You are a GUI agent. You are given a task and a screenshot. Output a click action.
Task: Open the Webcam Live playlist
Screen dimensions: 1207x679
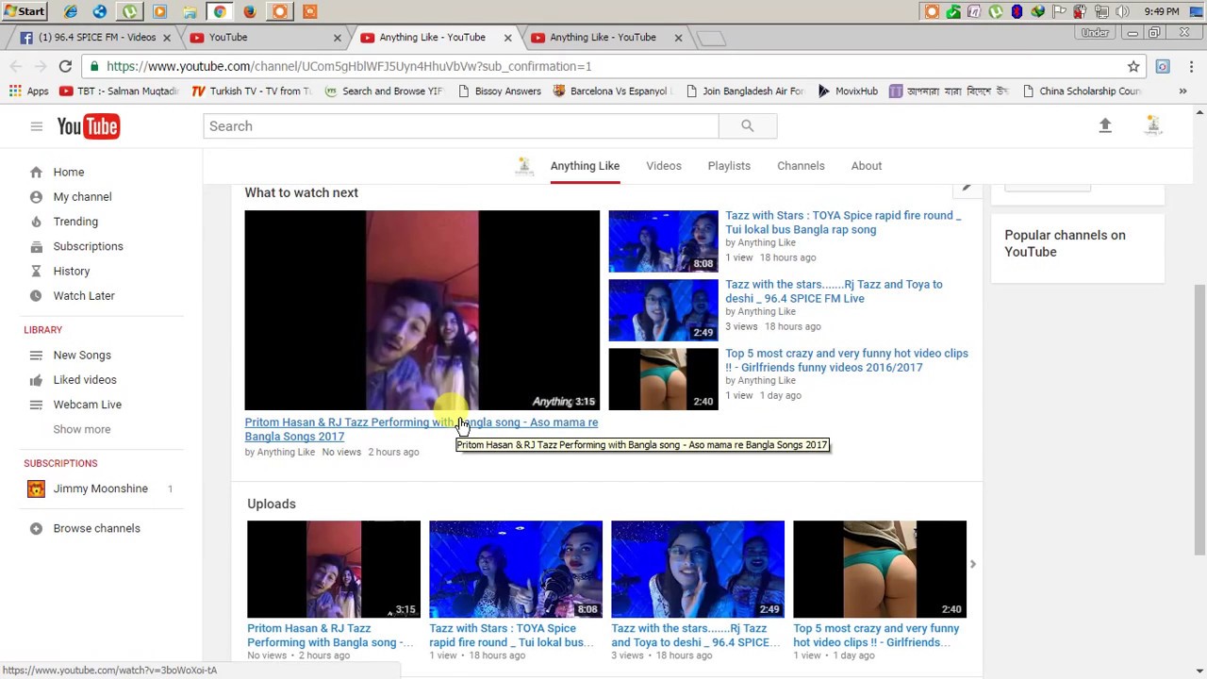click(88, 405)
